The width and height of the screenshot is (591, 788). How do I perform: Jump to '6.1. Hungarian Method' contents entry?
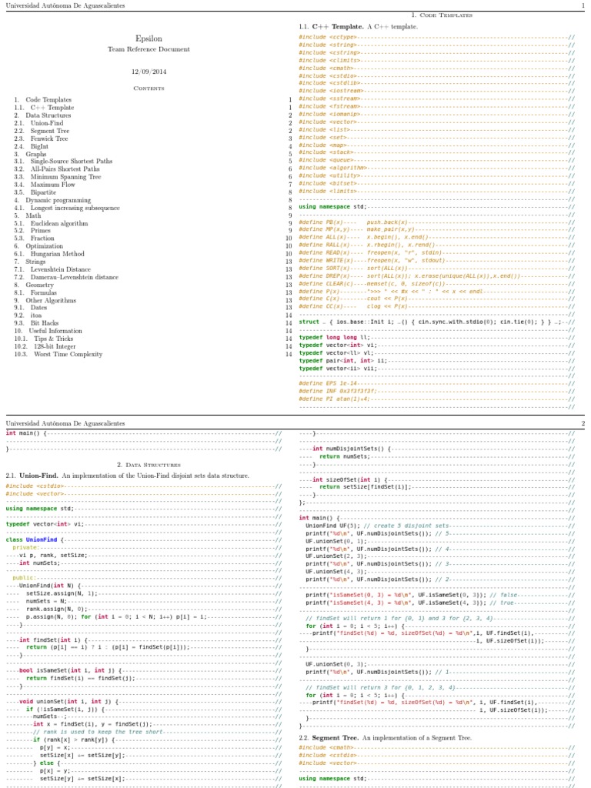49,254
